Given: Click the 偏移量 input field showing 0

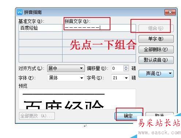Looking at the screenshot, I should (x=117, y=68).
